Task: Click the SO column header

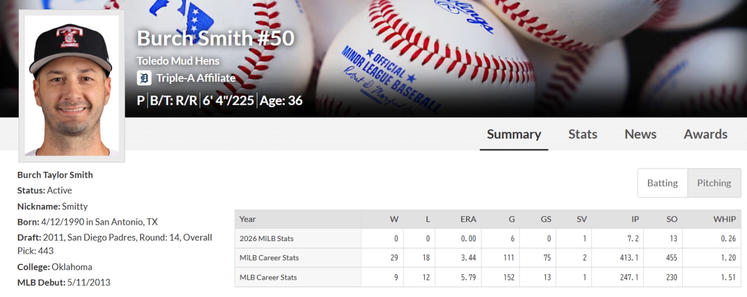Action: pos(671,219)
